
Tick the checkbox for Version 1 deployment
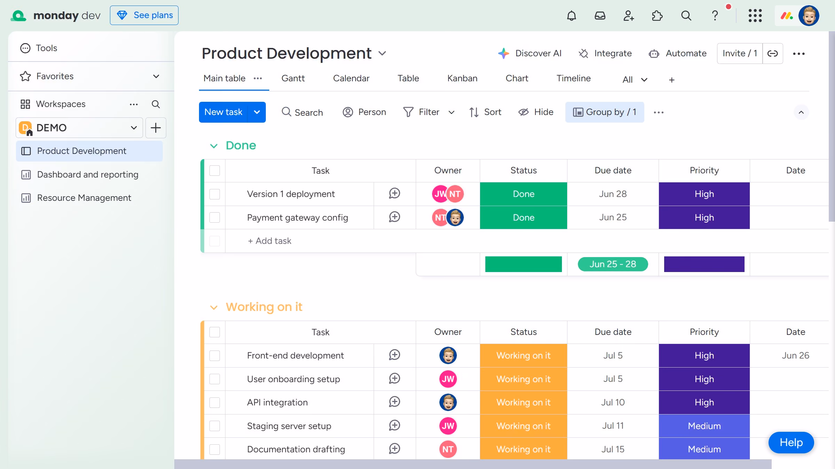click(215, 194)
